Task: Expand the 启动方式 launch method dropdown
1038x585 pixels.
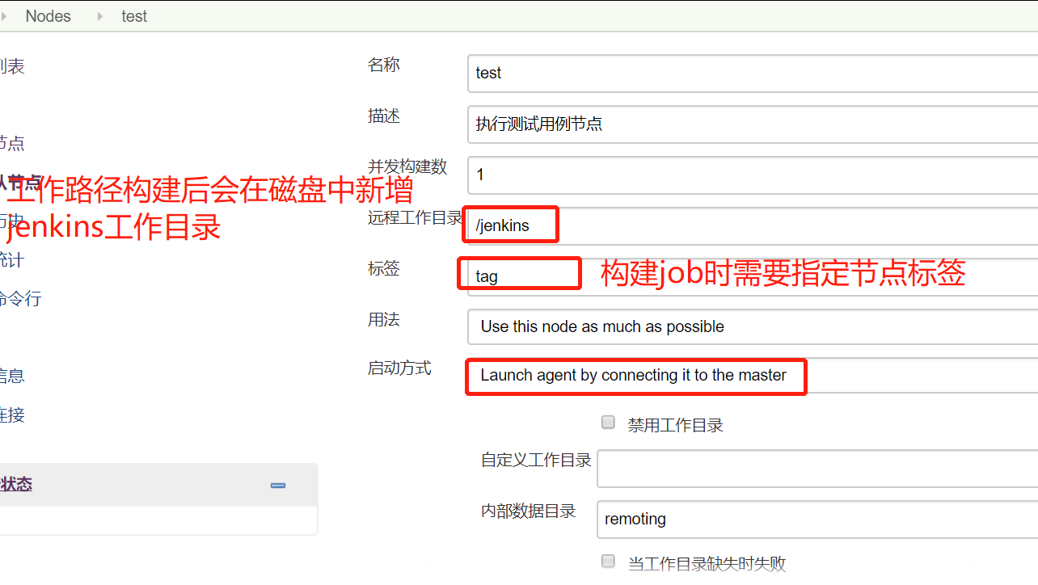Action: (753, 375)
